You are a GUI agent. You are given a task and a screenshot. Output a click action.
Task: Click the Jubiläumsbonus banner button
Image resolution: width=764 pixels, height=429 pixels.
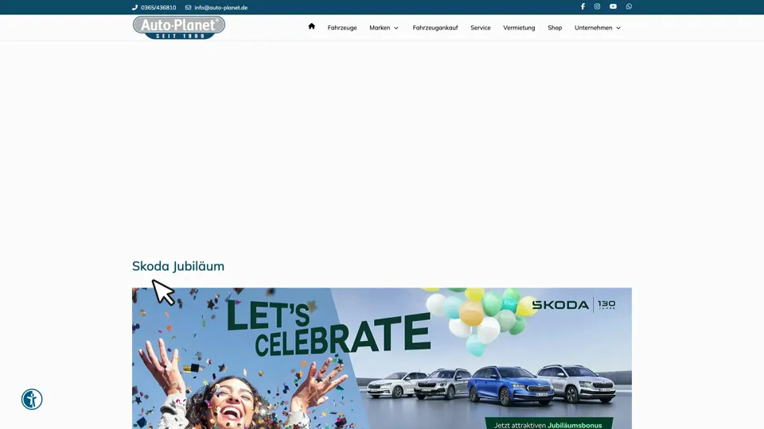point(548,423)
